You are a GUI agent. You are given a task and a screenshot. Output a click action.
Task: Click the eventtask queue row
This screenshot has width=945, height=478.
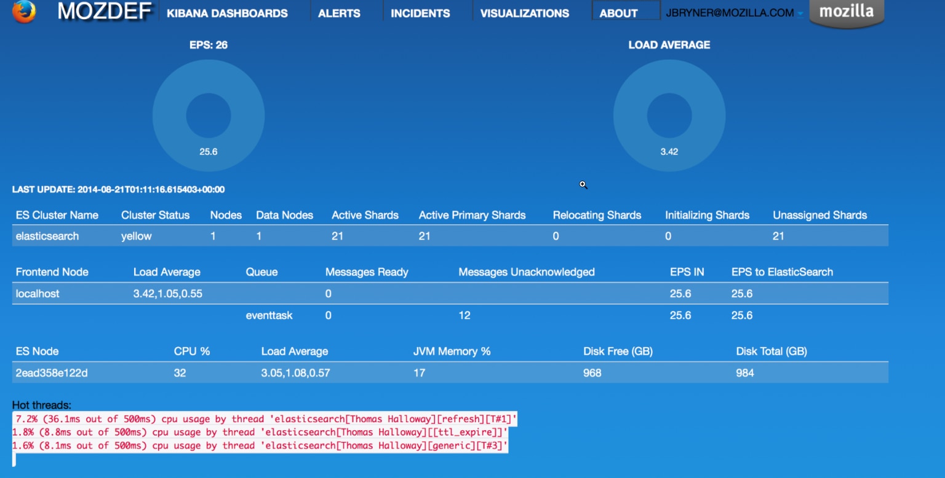pyautogui.click(x=269, y=315)
